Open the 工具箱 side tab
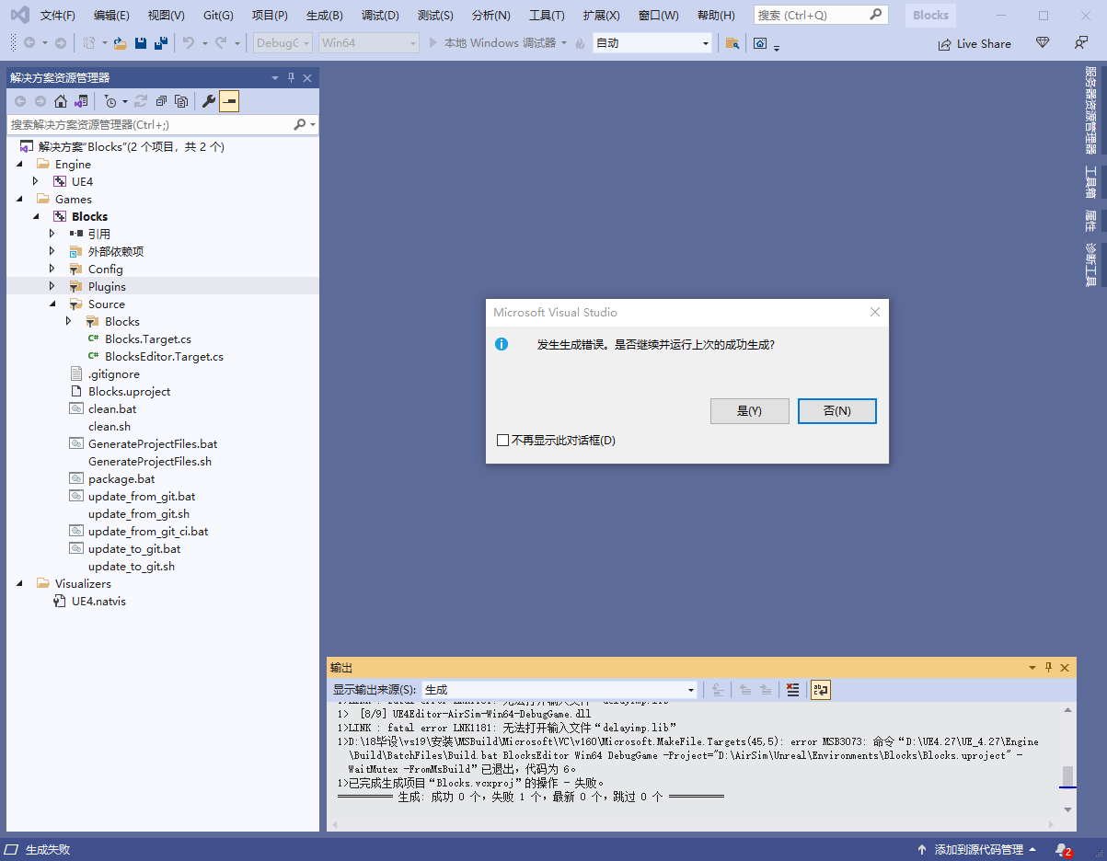Screen dimensions: 1107x861 click(x=1090, y=181)
